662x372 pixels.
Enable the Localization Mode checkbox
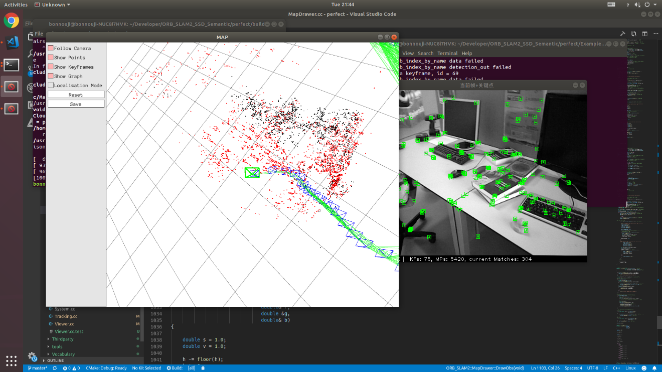tap(51, 85)
